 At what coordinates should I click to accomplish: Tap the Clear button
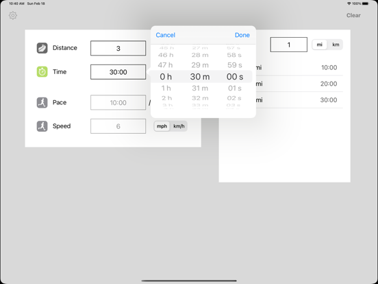tap(353, 16)
